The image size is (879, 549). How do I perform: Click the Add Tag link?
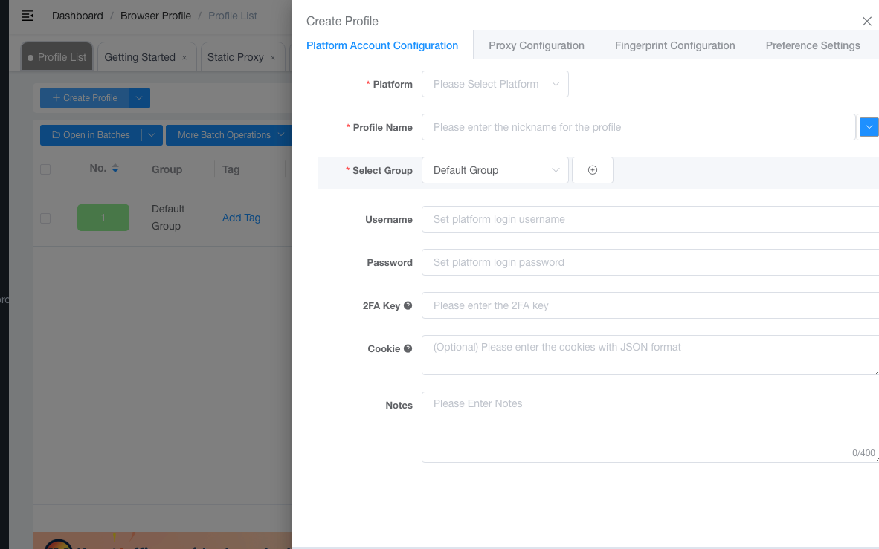coord(241,218)
